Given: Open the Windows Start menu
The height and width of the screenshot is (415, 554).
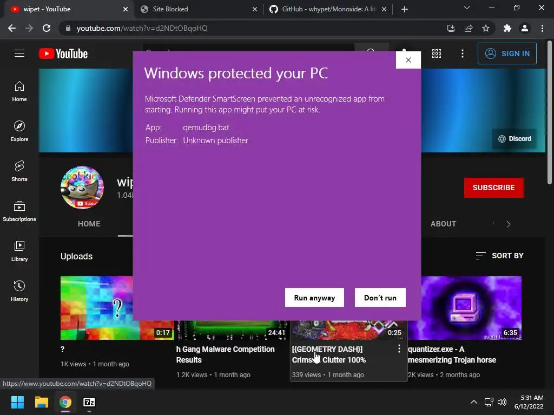Looking at the screenshot, I should [18, 402].
